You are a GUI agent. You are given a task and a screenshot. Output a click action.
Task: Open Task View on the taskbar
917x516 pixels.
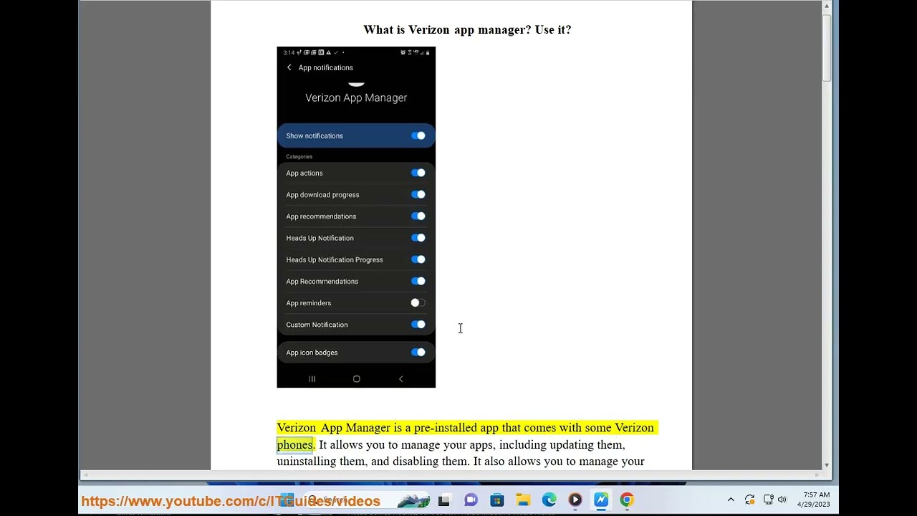[x=444, y=500]
